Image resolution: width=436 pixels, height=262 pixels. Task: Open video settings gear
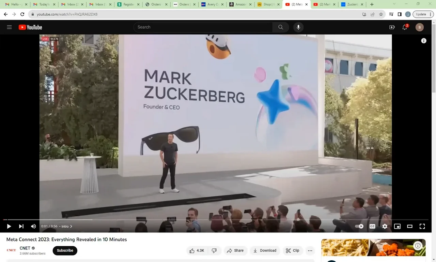pos(385,226)
